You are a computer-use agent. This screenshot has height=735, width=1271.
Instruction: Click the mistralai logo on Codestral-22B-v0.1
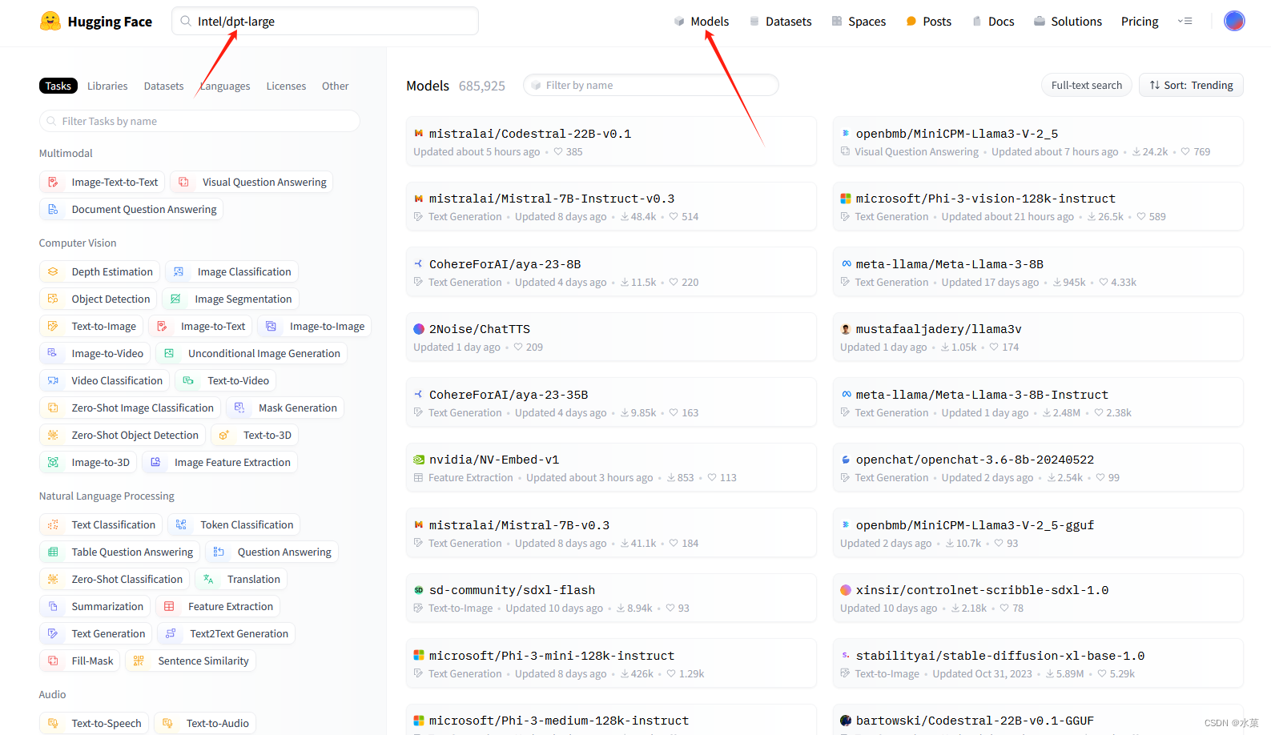[x=418, y=134]
